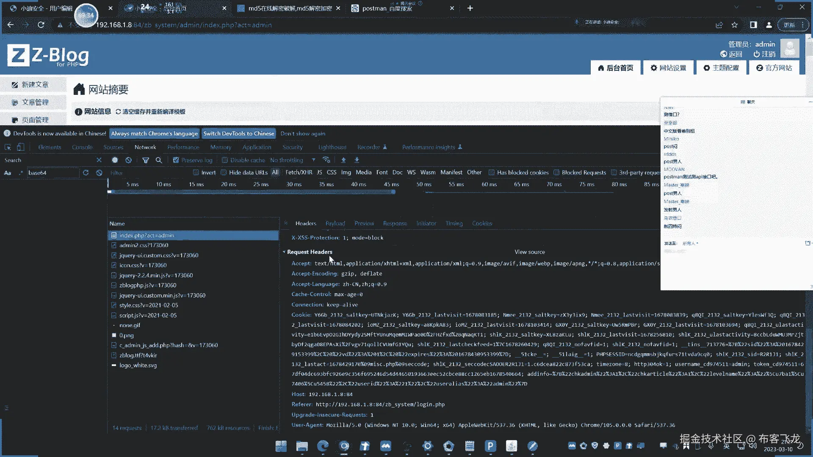Viewport: 813px width, 457px height.
Task: Open network conditions wifi icon
Action: (326, 160)
